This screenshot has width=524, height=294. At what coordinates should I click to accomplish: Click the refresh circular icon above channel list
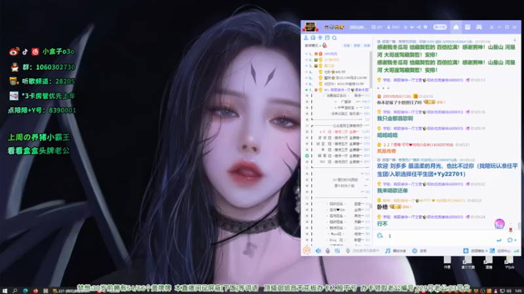pos(313,38)
